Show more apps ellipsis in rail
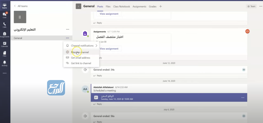The height and width of the screenshot is (123, 263). coord(5,73)
